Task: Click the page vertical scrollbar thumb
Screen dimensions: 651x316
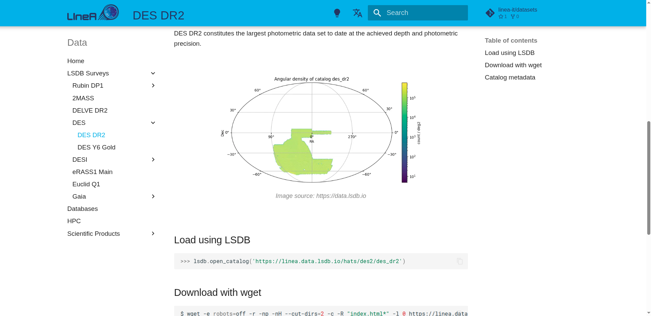Action: 648,177
